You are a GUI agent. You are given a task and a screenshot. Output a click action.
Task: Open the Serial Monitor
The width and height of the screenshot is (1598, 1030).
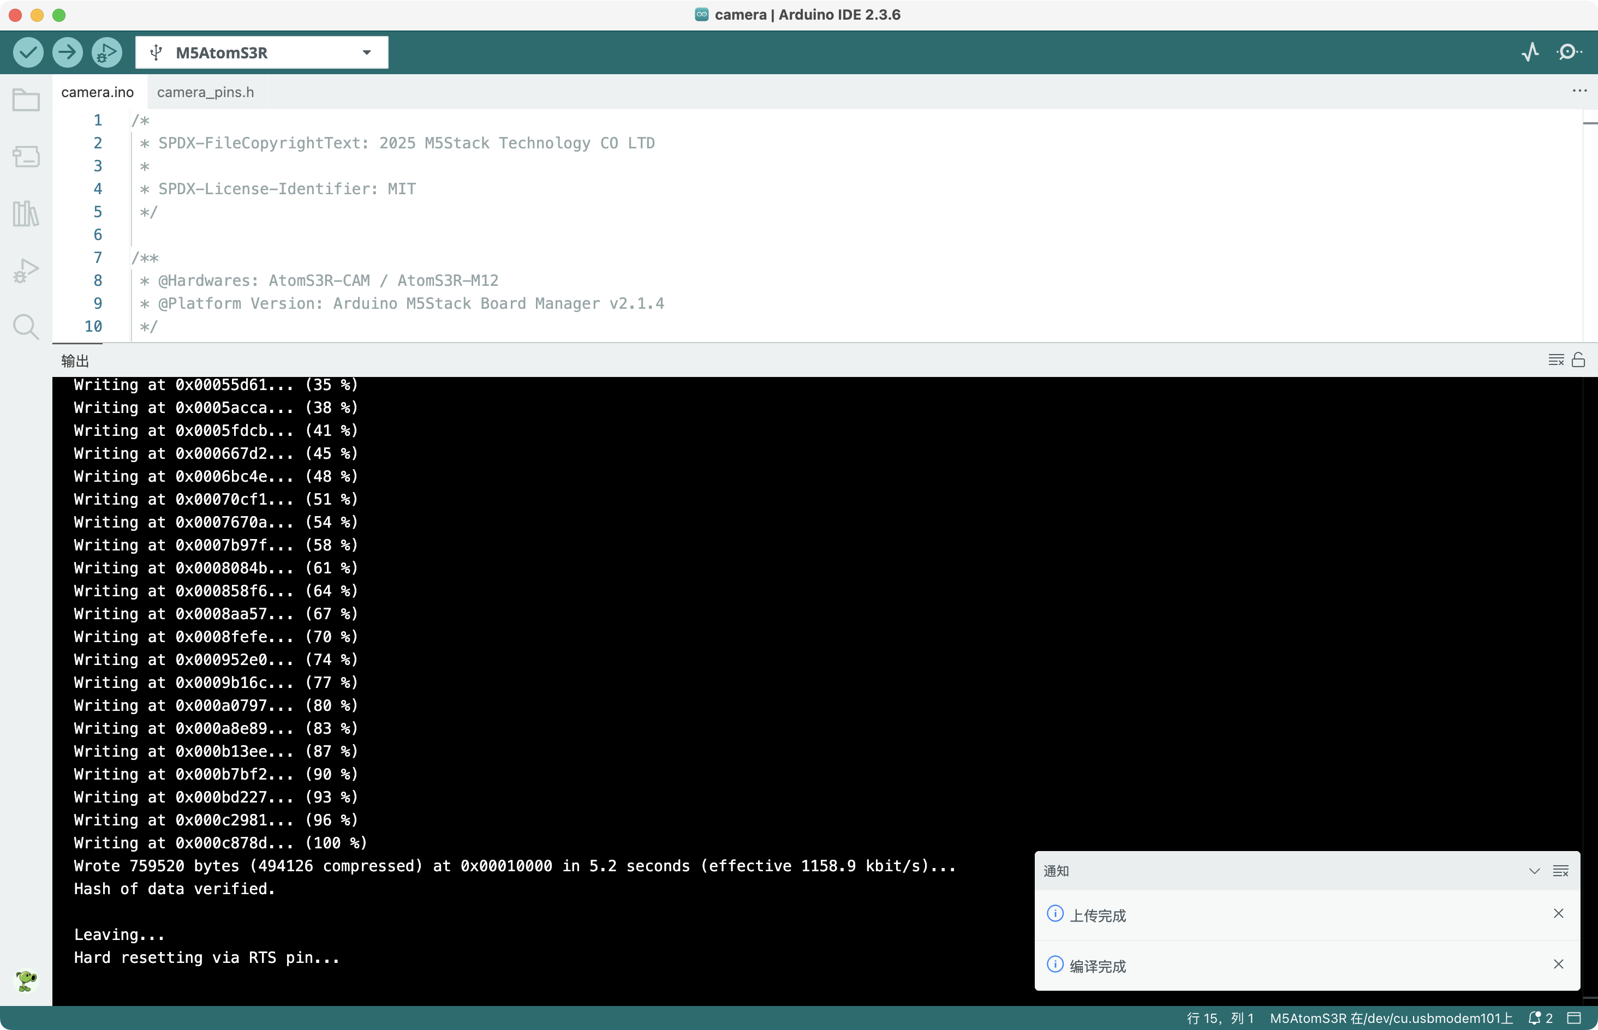(1569, 52)
